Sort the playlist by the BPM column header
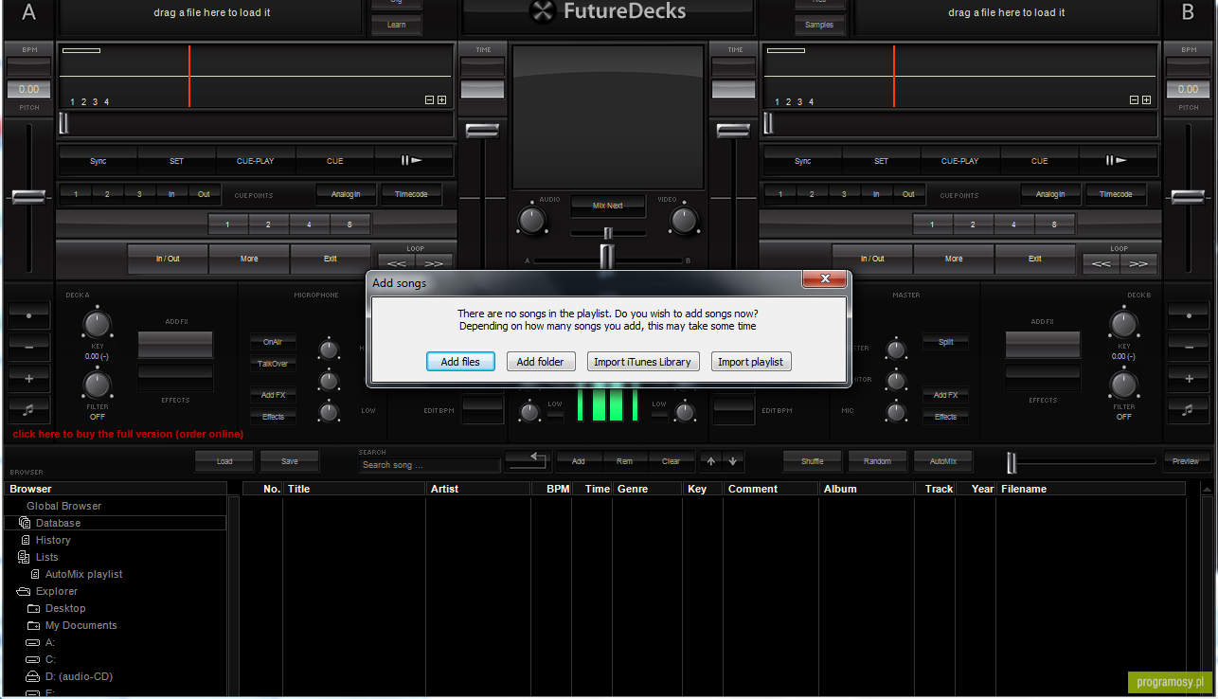The image size is (1218, 699). click(x=551, y=489)
